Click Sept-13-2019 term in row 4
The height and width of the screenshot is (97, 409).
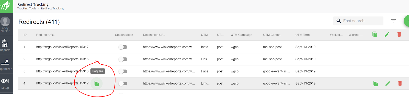[x=305, y=83]
